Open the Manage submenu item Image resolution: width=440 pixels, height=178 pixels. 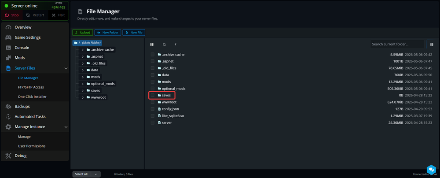[24, 137]
